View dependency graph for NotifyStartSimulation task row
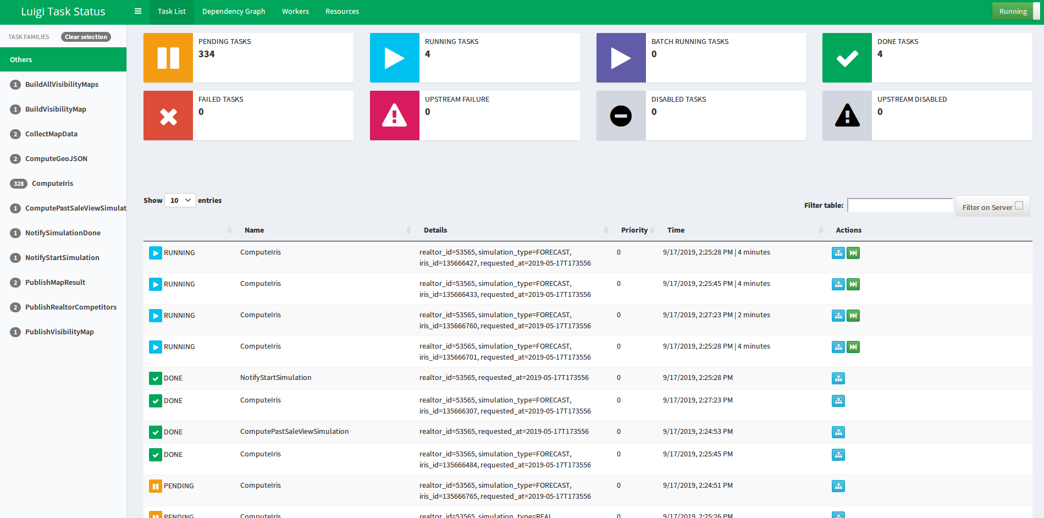 pos(838,378)
